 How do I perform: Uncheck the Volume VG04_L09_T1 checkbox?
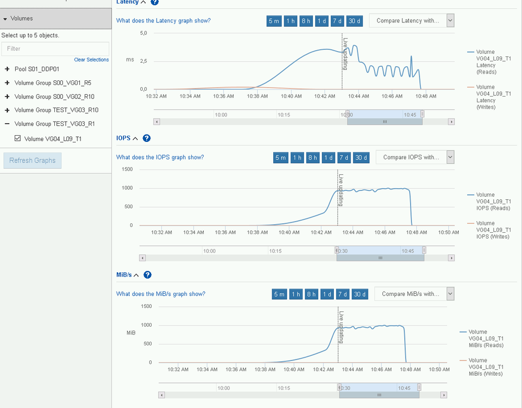(18, 138)
